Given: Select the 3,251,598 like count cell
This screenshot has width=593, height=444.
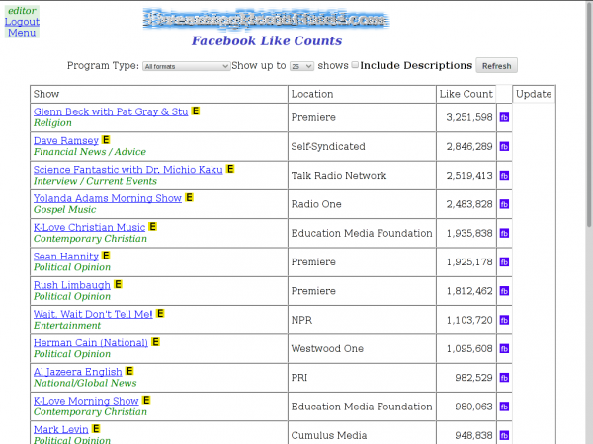Looking at the screenshot, I should pyautogui.click(x=466, y=117).
